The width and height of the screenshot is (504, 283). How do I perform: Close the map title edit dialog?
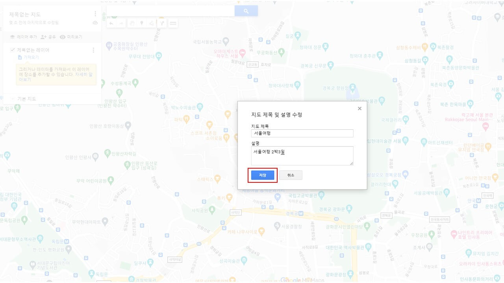click(359, 108)
